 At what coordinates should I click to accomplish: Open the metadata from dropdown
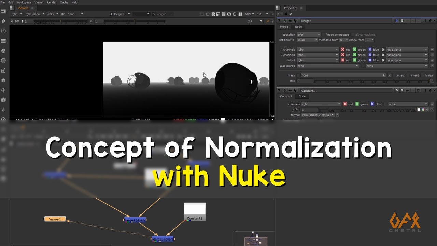[x=343, y=40]
